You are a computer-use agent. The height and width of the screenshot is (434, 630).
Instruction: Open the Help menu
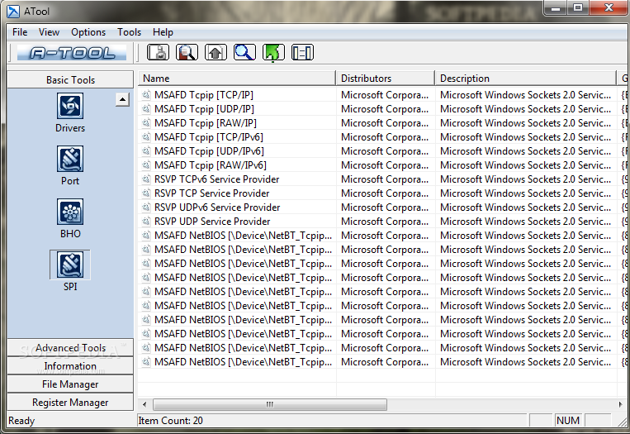(x=163, y=32)
